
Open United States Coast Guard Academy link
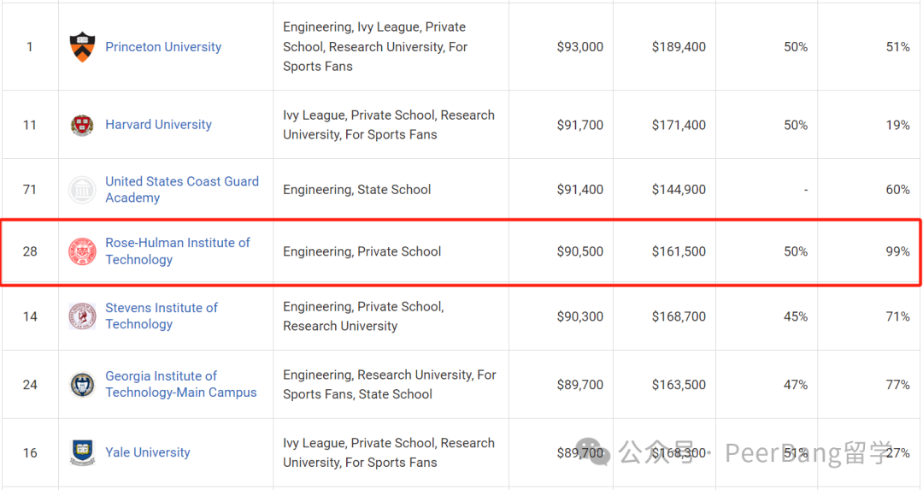(182, 189)
